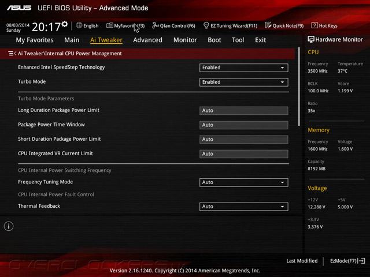Click the memory voltage 1.600 V
The height and width of the screenshot is (277, 370).
click(x=345, y=149)
